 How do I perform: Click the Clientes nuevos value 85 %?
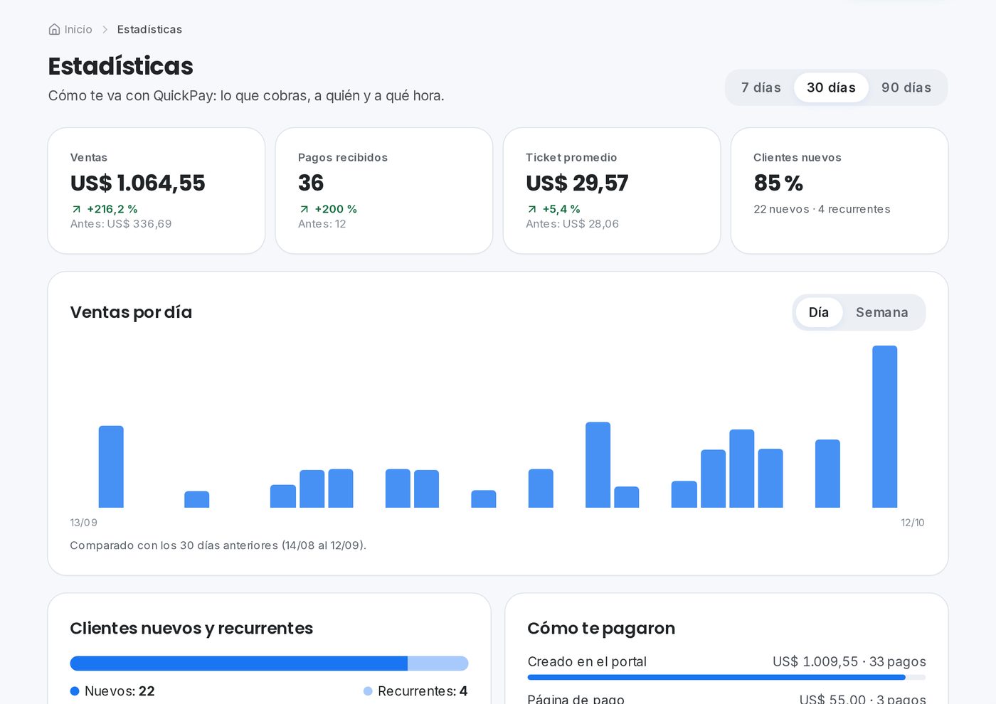point(778,183)
